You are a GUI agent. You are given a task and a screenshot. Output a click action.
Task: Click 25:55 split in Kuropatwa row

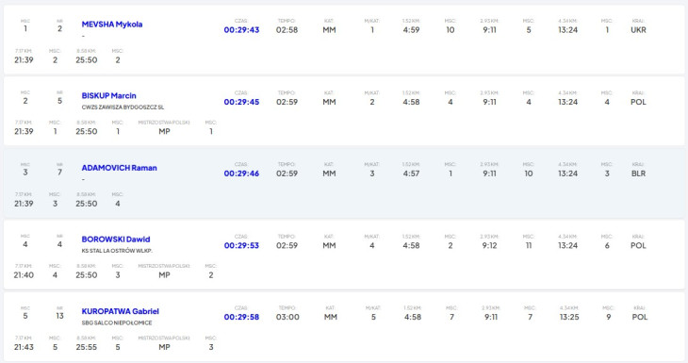tap(87, 347)
